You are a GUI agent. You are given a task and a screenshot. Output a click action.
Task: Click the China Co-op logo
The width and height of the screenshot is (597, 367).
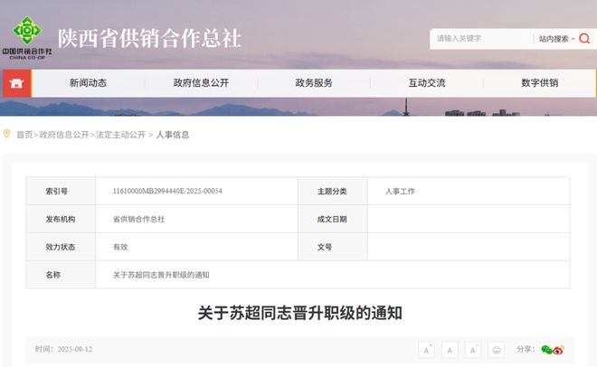tap(27, 38)
